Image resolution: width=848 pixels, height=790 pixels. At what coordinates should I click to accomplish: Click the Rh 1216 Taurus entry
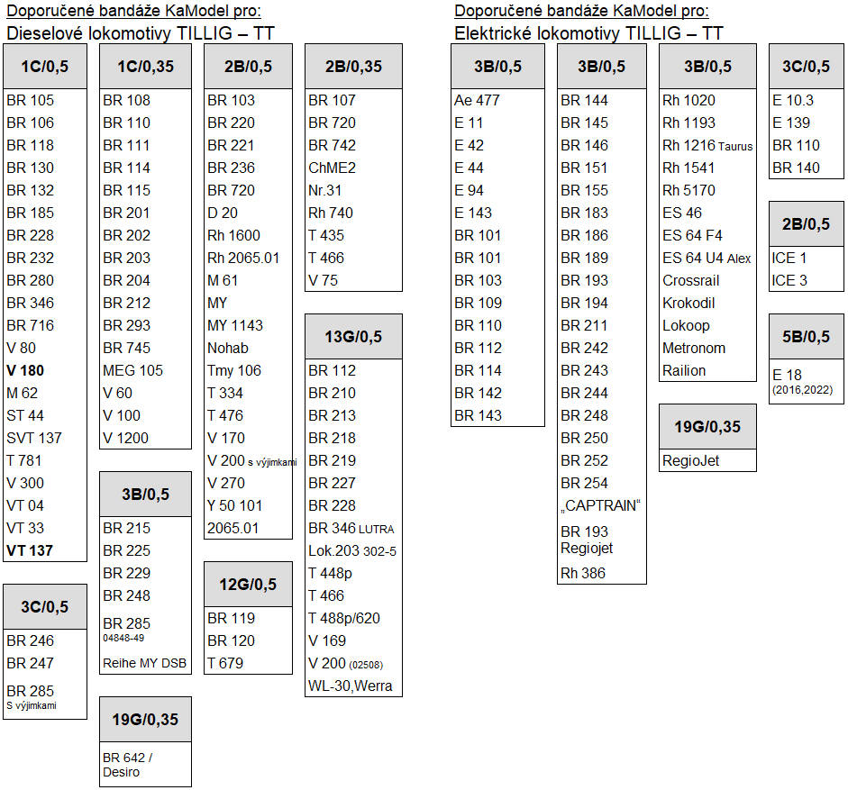tap(707, 145)
